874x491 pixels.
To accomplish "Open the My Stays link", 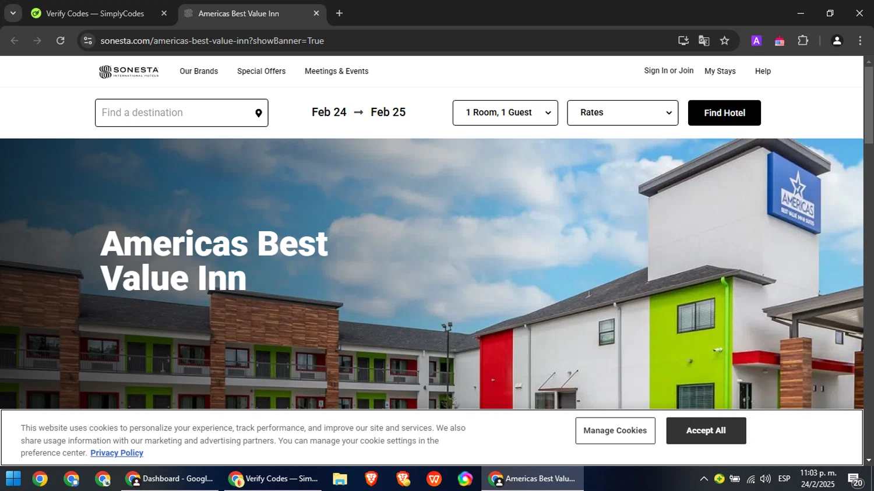I will click(x=720, y=71).
